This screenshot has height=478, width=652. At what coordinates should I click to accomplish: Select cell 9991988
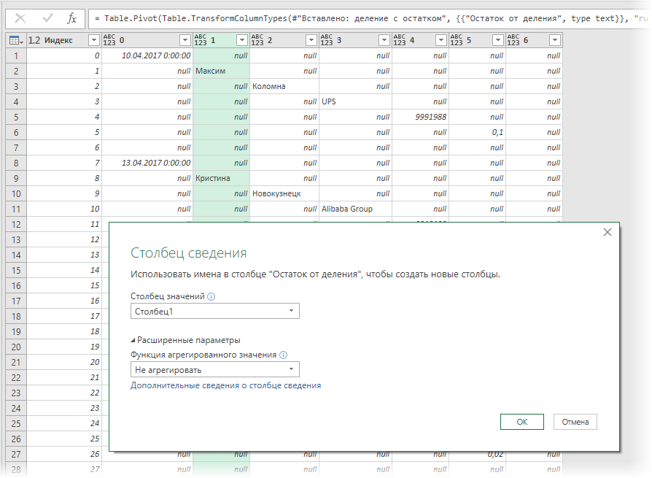click(x=420, y=117)
